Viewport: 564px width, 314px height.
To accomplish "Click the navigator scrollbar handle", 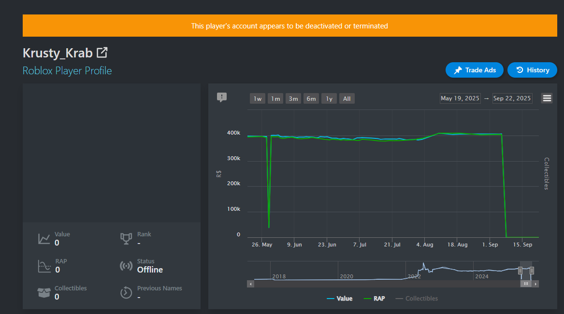I will (x=526, y=284).
